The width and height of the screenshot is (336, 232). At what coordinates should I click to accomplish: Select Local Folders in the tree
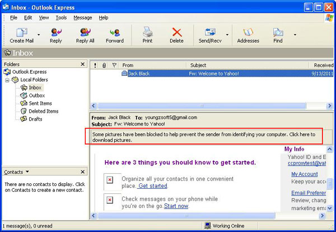[34, 80]
